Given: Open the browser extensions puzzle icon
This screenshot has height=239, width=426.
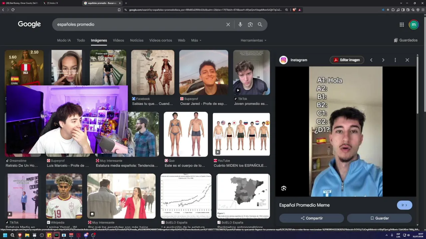Looking at the screenshot, I should pyautogui.click(x=393, y=10).
